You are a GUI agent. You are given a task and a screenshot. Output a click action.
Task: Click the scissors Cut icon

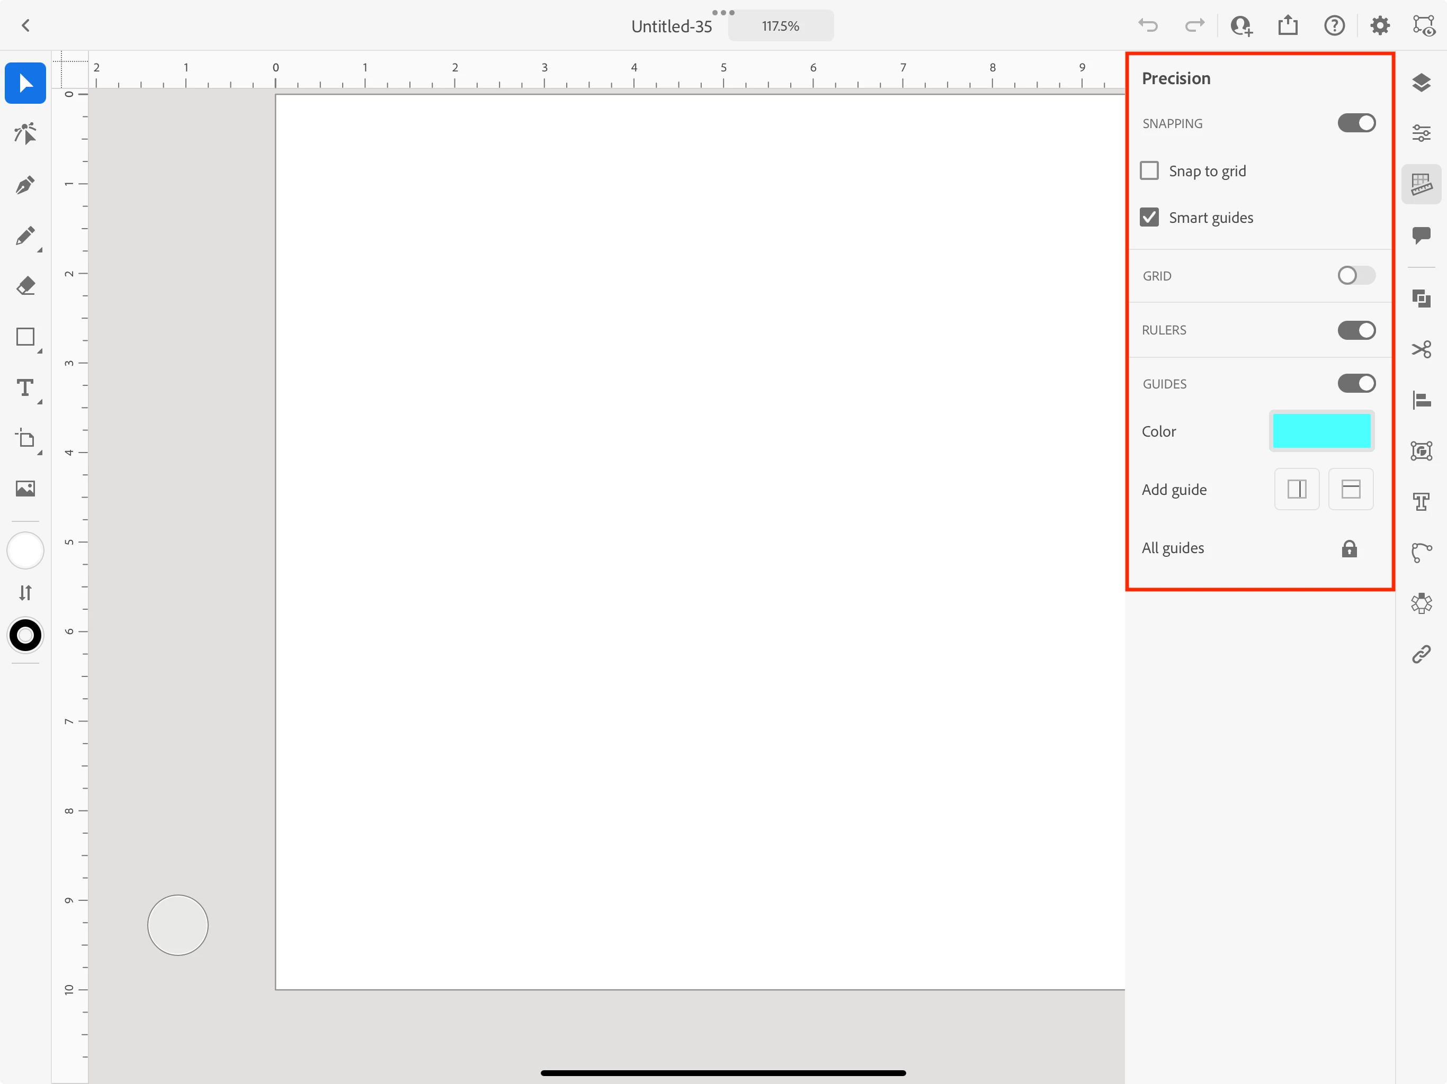coord(1421,350)
